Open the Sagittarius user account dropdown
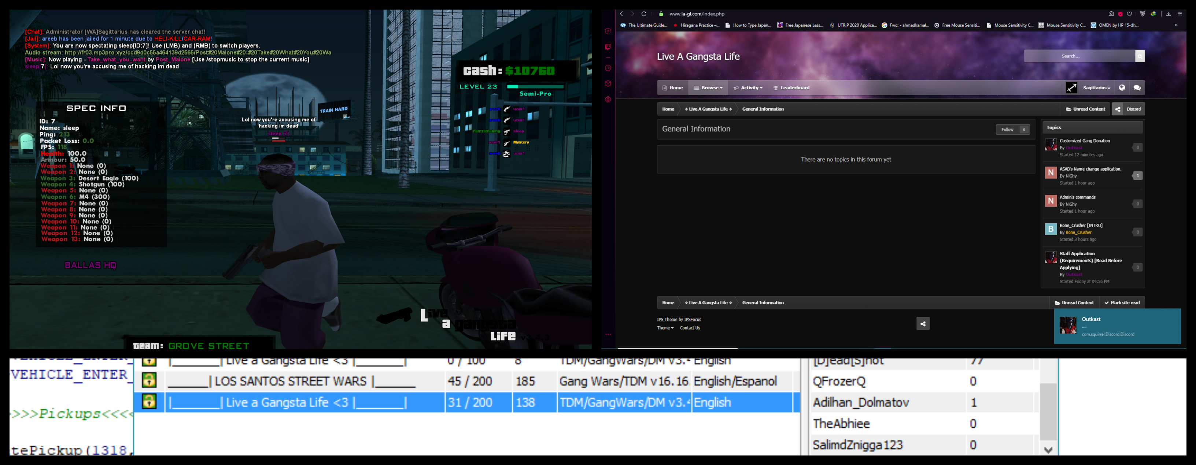The width and height of the screenshot is (1196, 465). click(1096, 88)
